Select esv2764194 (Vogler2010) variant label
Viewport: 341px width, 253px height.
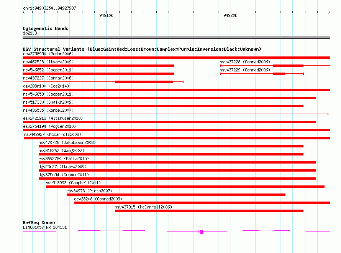coord(49,126)
